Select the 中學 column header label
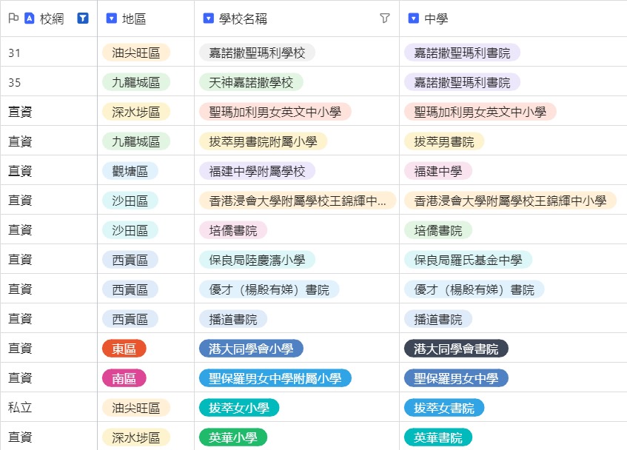This screenshot has height=450, width=627. click(x=436, y=19)
